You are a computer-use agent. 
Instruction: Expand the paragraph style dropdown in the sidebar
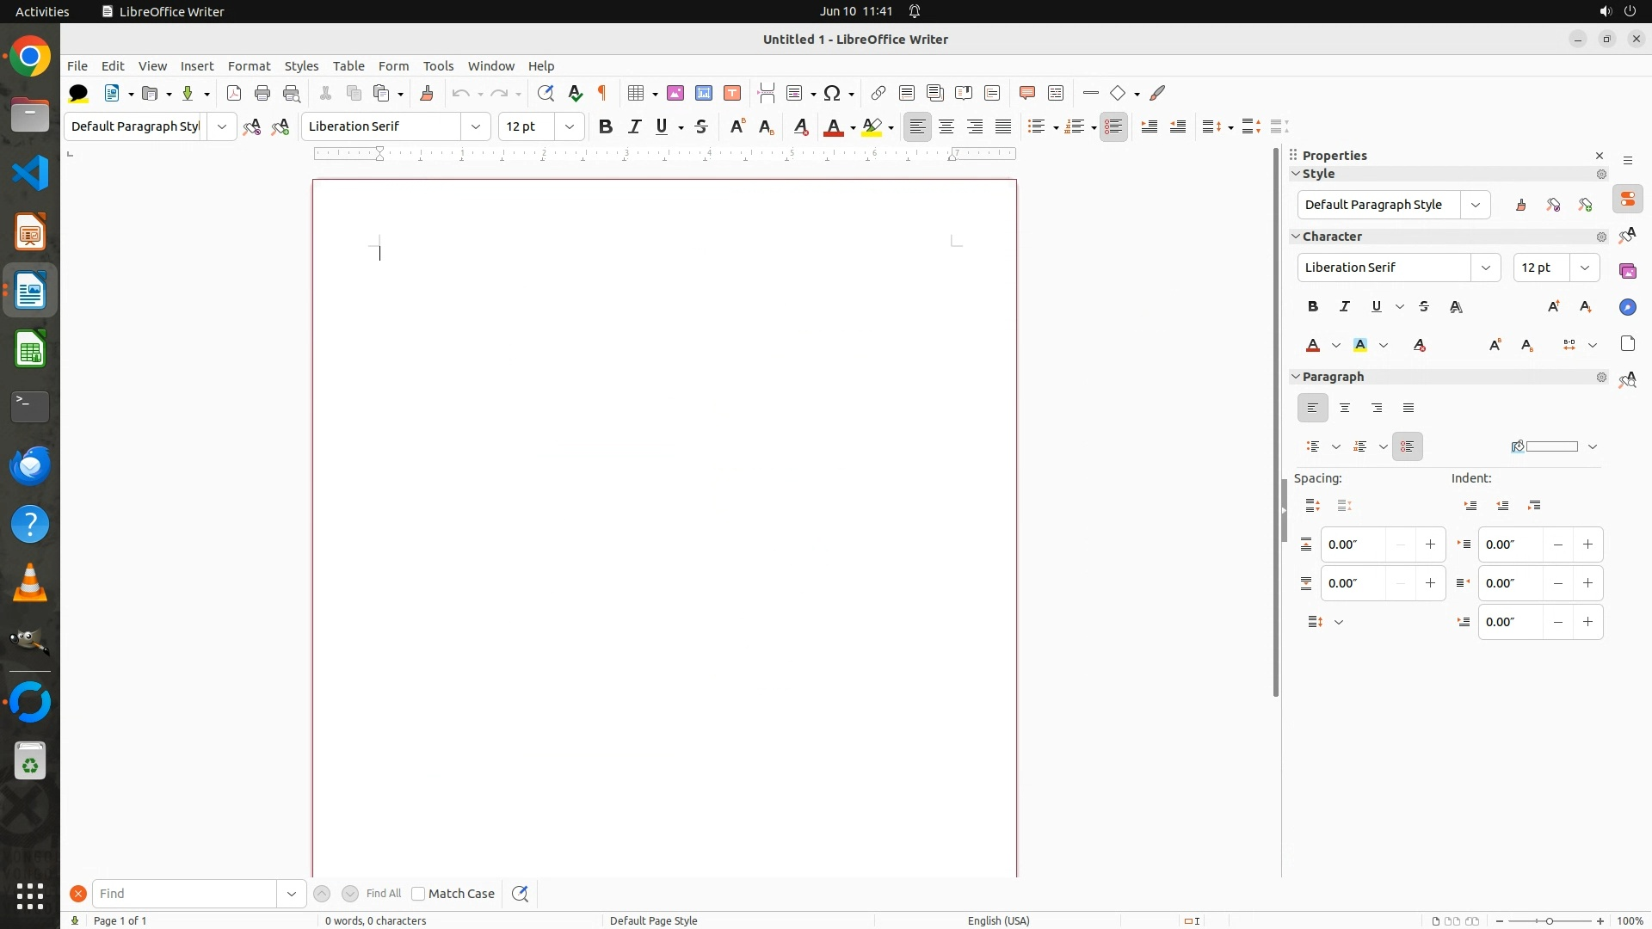tap(1476, 205)
